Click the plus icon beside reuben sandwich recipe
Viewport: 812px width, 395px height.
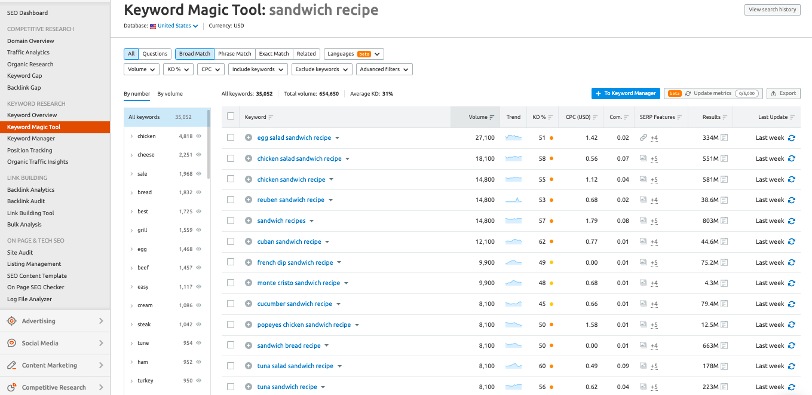[249, 200]
